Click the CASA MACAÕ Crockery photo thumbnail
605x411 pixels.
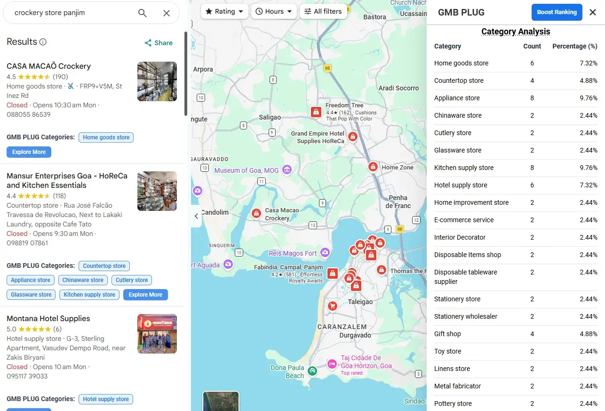point(157,81)
